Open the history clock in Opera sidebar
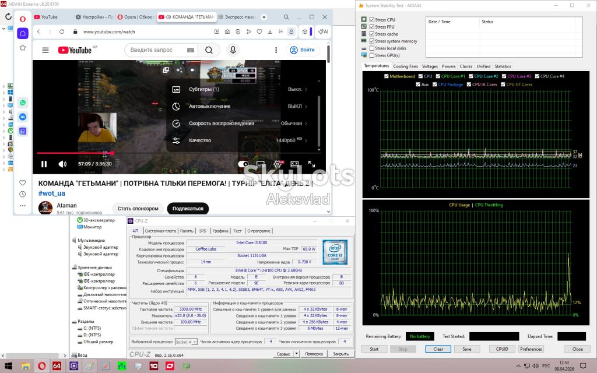 [23, 194]
